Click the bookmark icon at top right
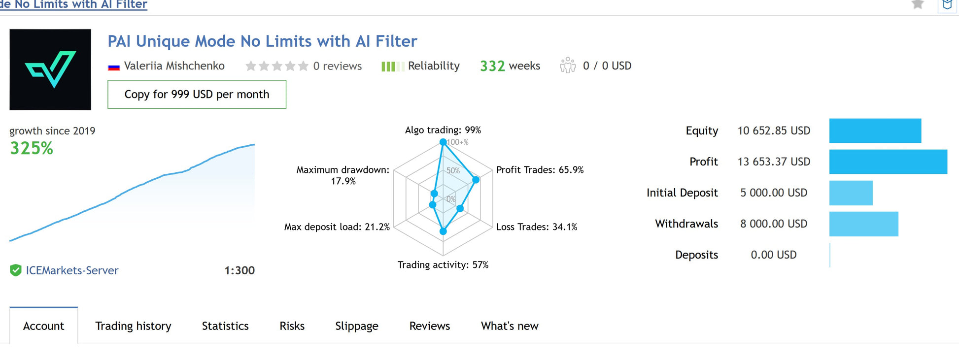The image size is (959, 359). [947, 5]
